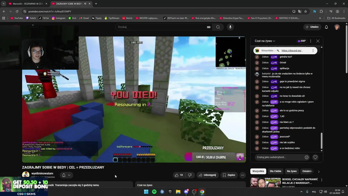This screenshot has width=348, height=196.
Task: Open the Windows Start menu
Action: (x=146, y=192)
